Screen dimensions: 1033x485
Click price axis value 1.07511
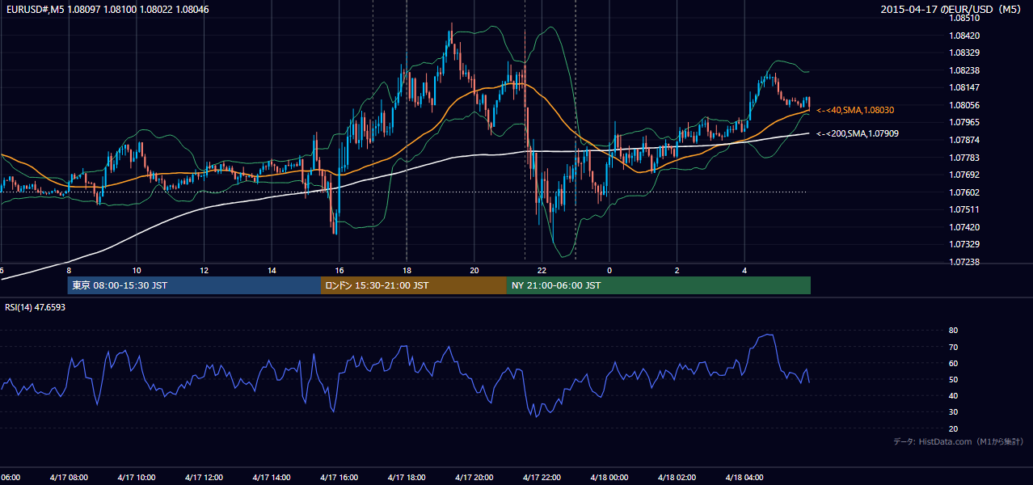pyautogui.click(x=964, y=209)
